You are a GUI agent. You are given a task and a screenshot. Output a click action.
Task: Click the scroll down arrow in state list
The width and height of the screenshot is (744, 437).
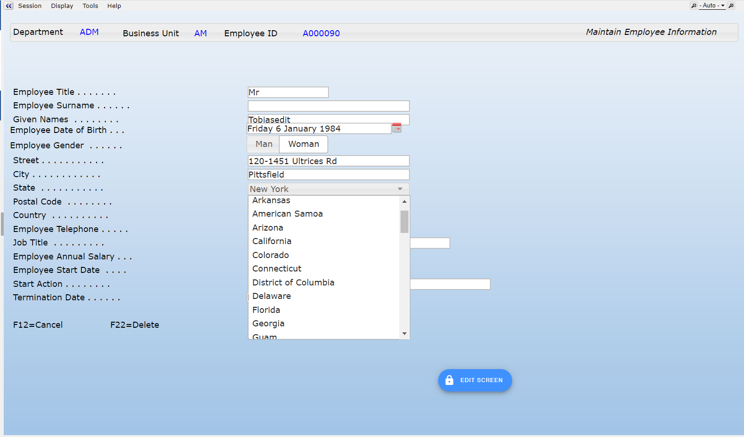(x=404, y=333)
